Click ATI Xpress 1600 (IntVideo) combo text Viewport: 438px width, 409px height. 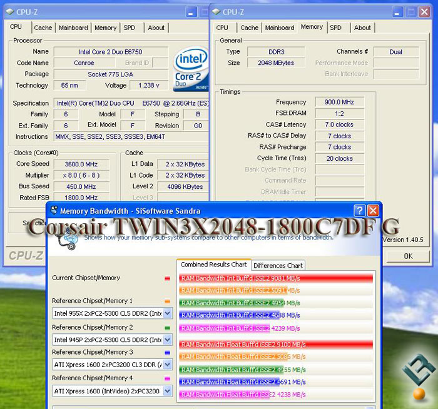(108, 391)
